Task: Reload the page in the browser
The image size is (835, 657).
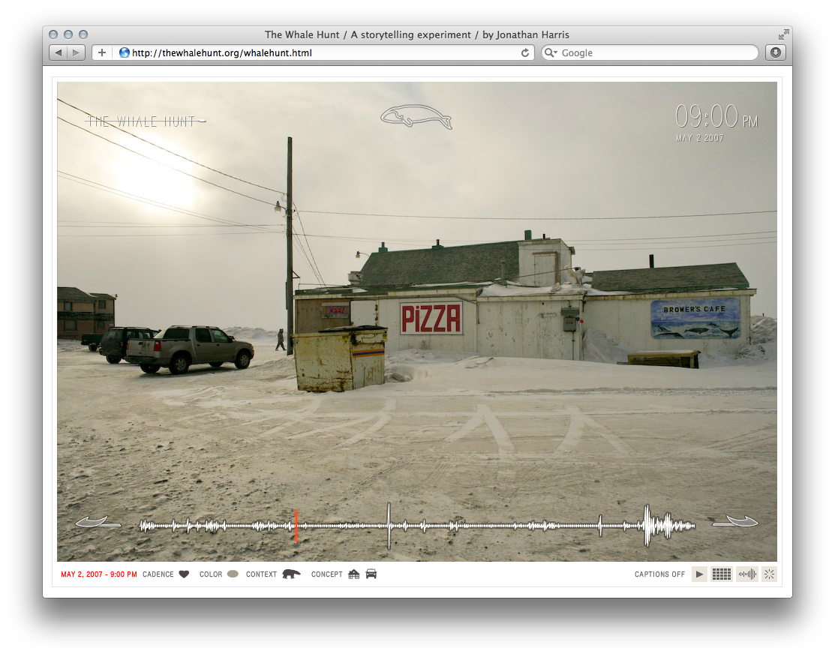Action: [526, 53]
